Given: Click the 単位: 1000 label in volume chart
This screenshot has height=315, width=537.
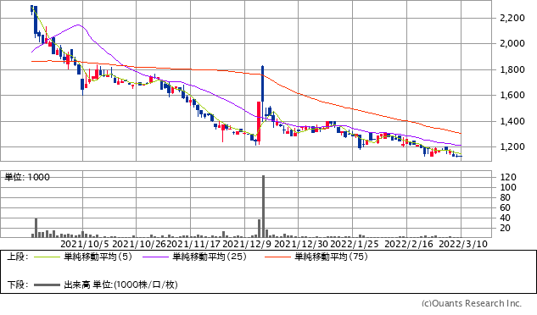Looking at the screenshot, I should point(27,177).
